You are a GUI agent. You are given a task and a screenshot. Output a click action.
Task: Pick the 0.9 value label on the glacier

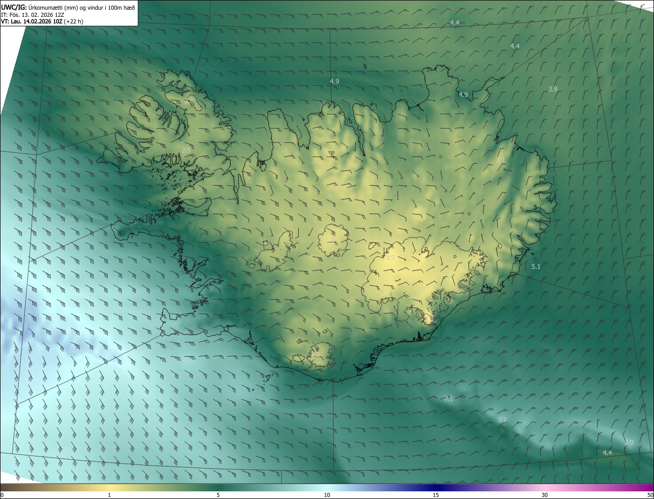(x=390, y=258)
